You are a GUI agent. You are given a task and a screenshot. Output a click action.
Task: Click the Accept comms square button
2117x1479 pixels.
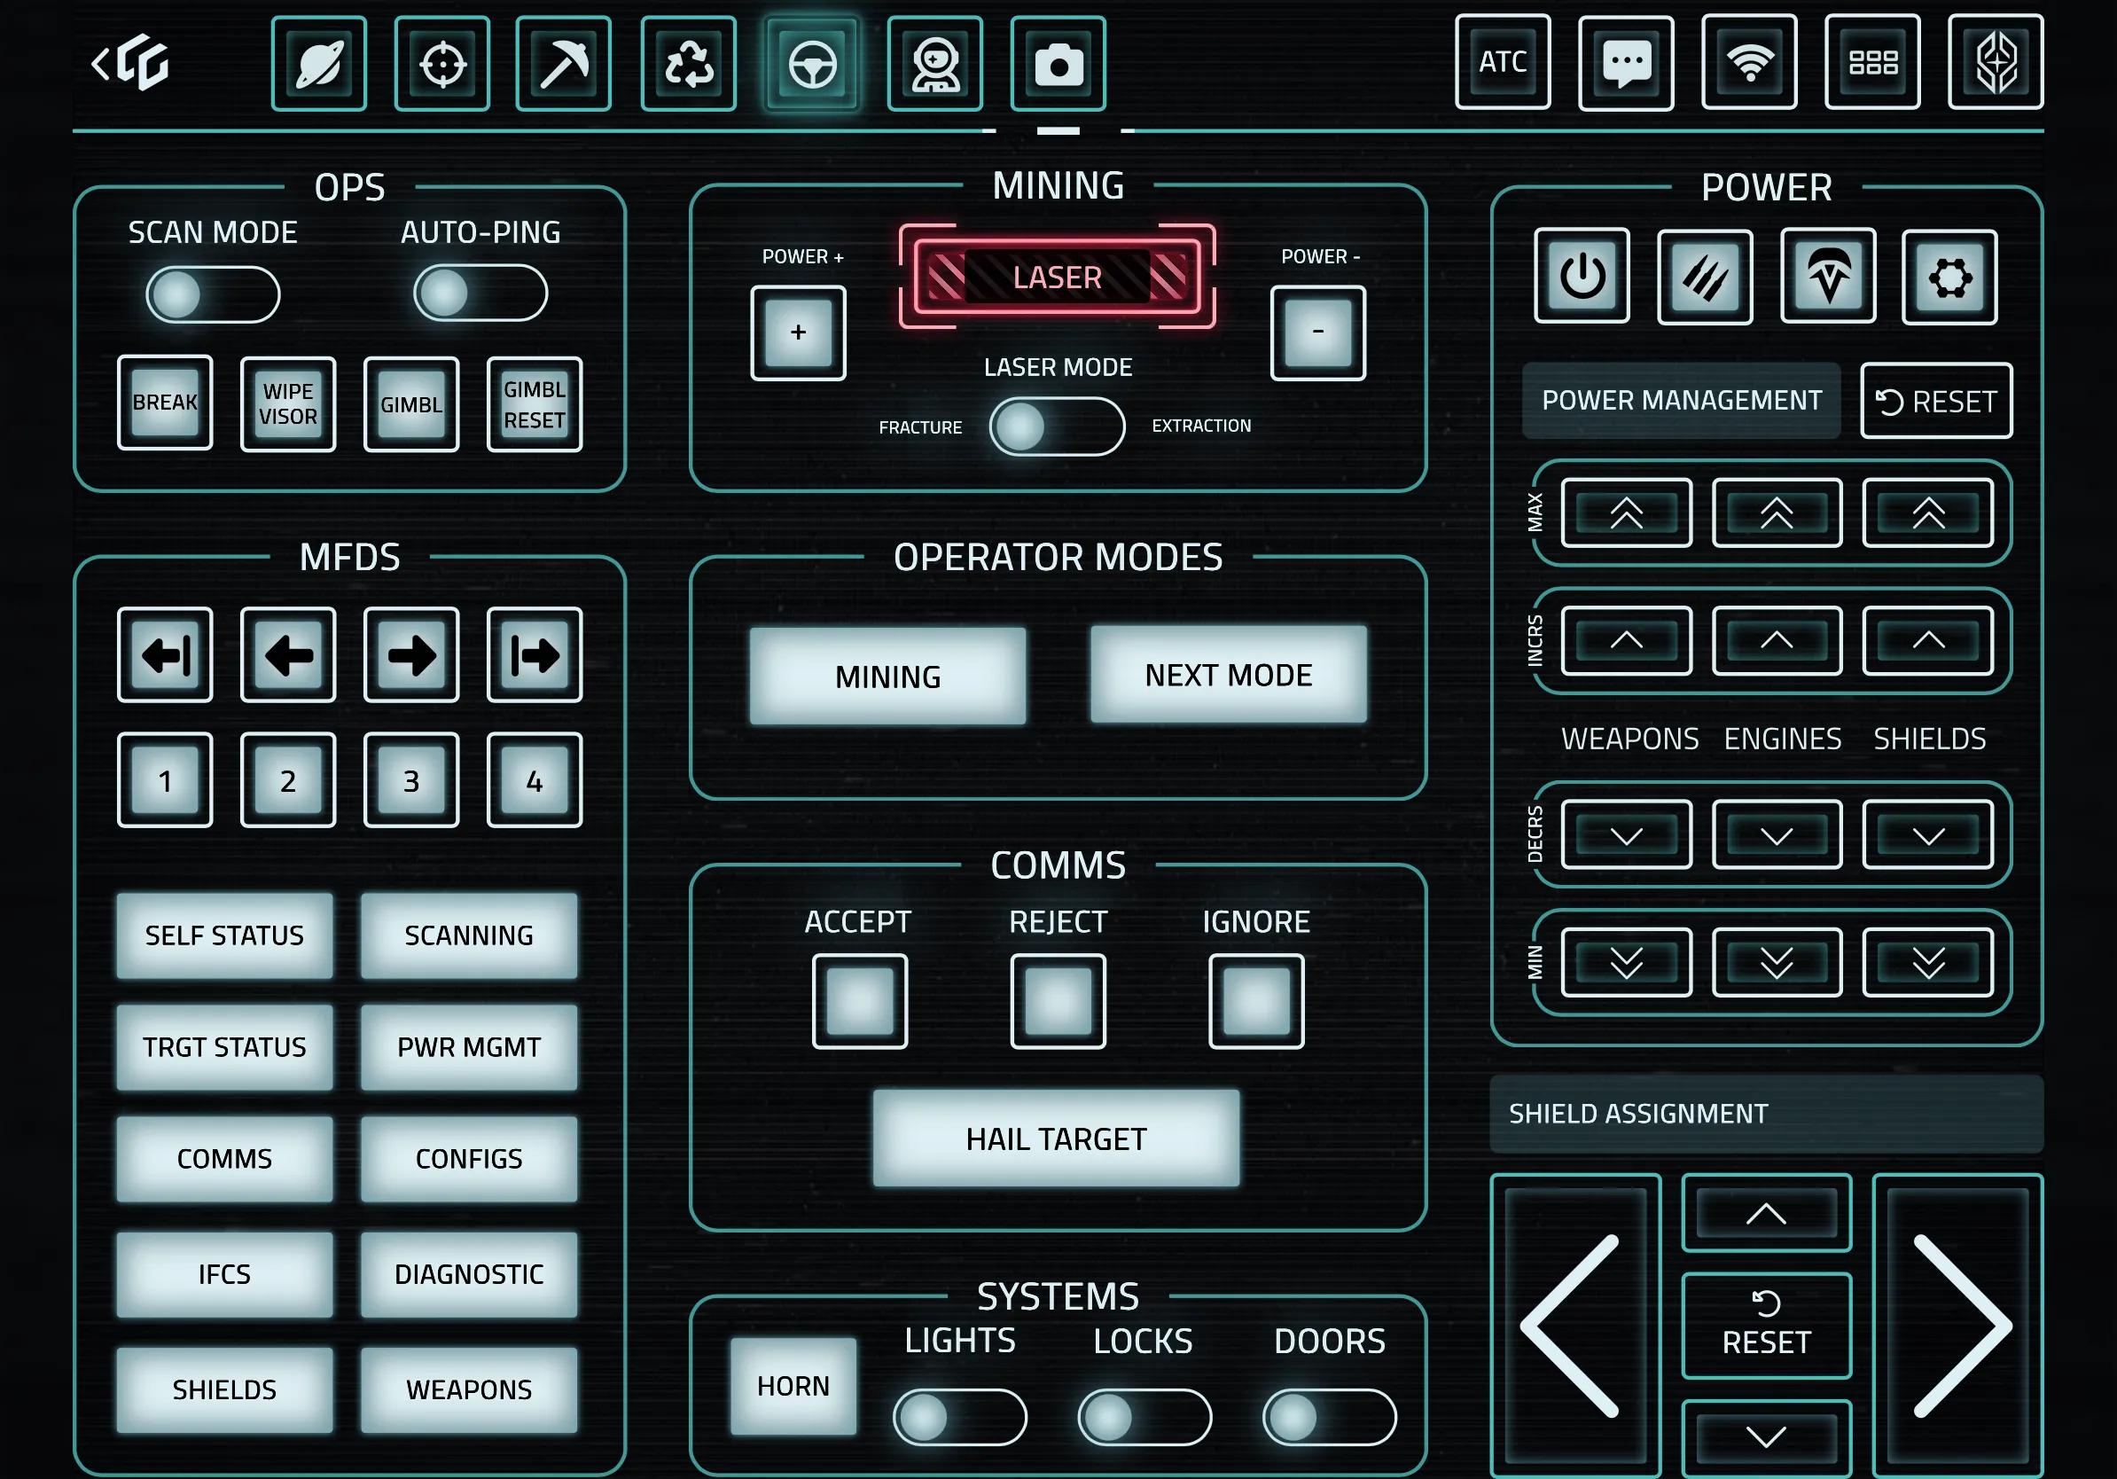click(x=858, y=1000)
